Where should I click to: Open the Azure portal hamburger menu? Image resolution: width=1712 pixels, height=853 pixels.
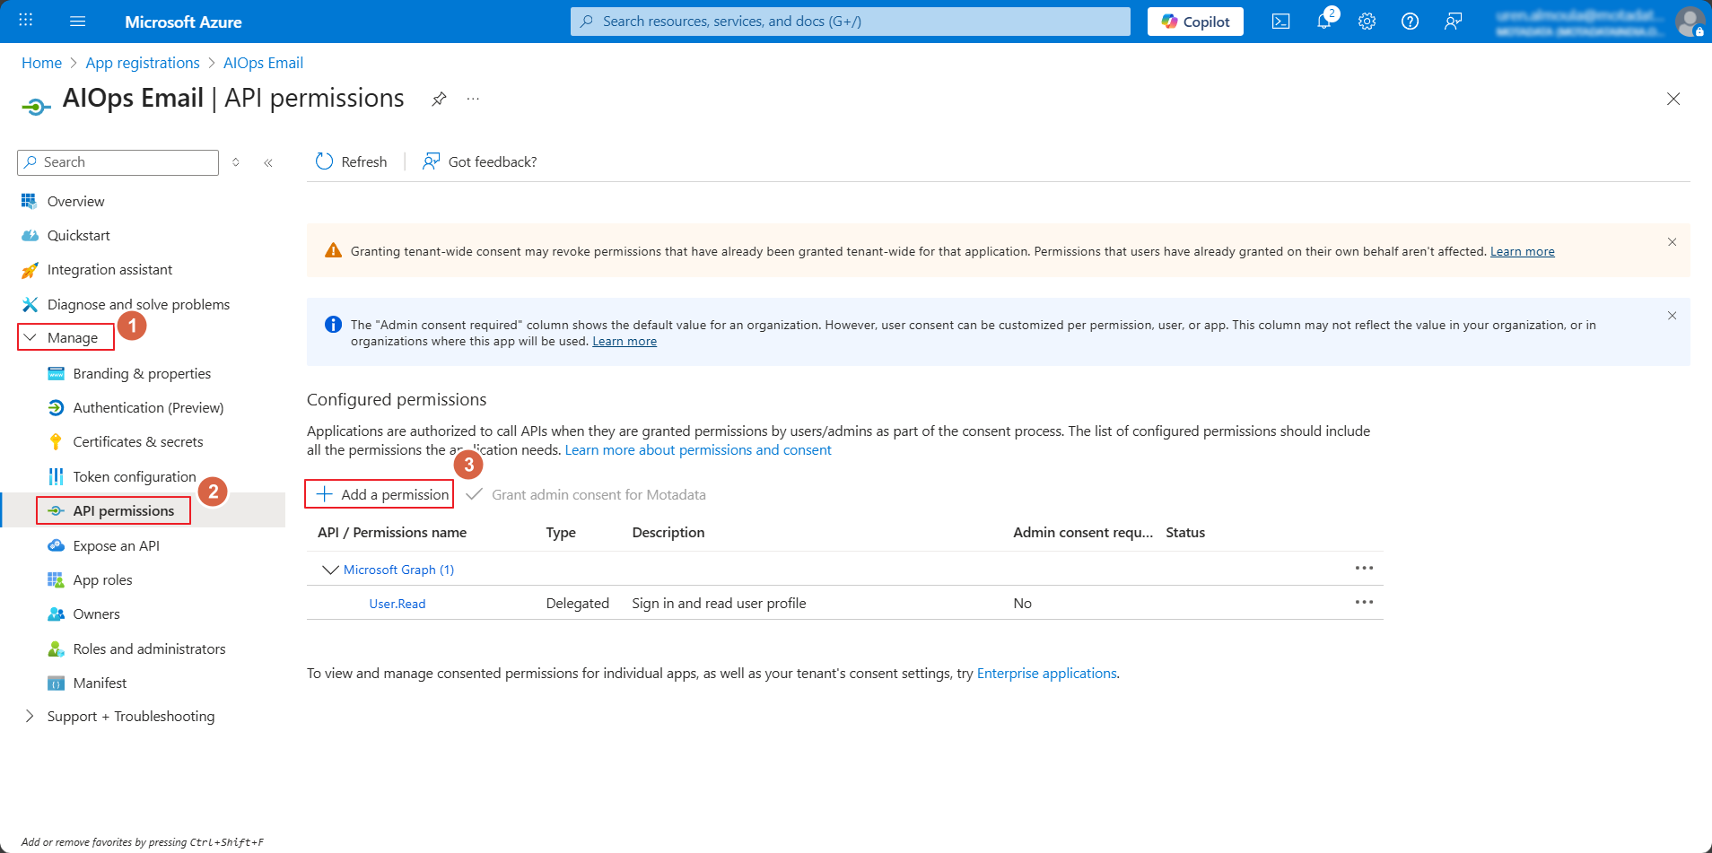(78, 22)
